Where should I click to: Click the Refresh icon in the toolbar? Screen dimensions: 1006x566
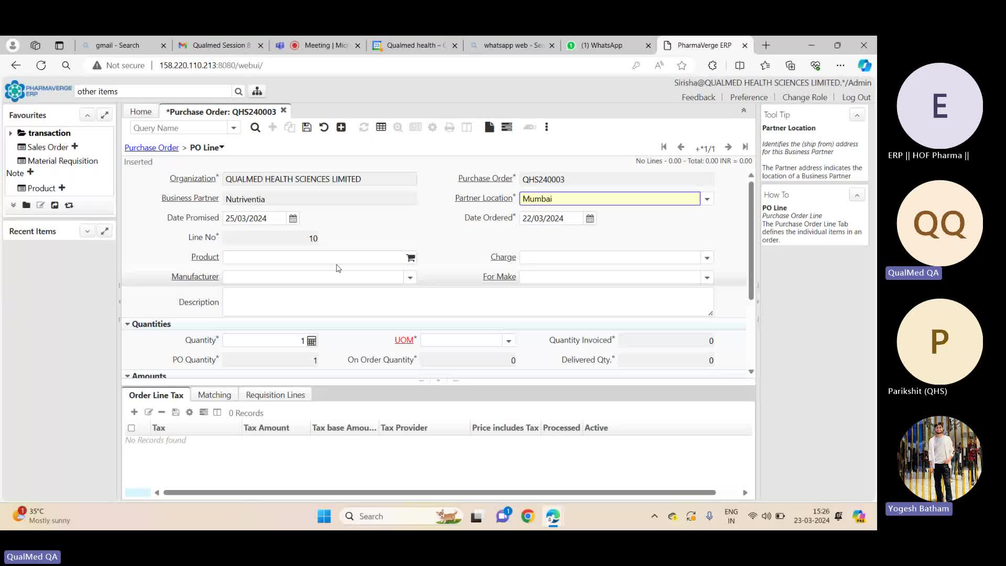click(x=364, y=127)
